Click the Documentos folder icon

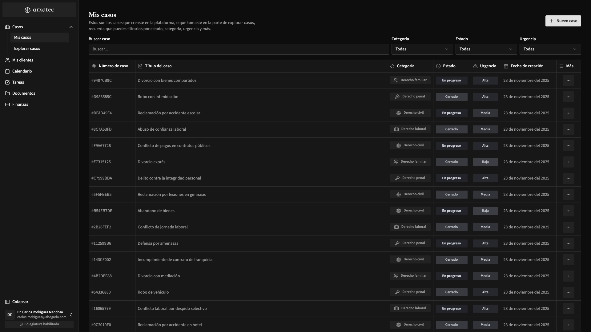pos(7,93)
